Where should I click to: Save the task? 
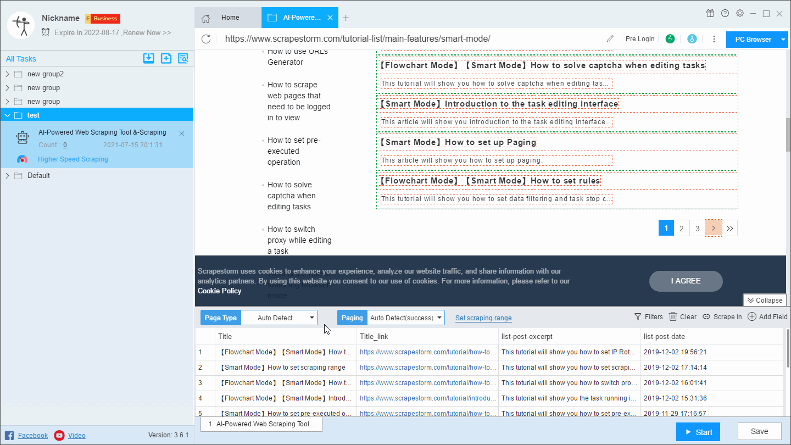(x=759, y=432)
